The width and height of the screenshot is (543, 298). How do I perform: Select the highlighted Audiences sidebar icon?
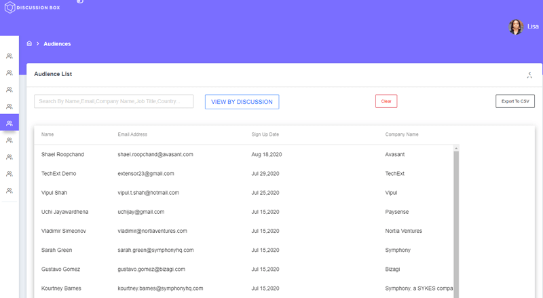(x=10, y=124)
